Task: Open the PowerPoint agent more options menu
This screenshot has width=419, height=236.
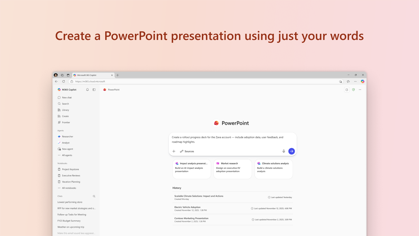Action: click(x=360, y=90)
